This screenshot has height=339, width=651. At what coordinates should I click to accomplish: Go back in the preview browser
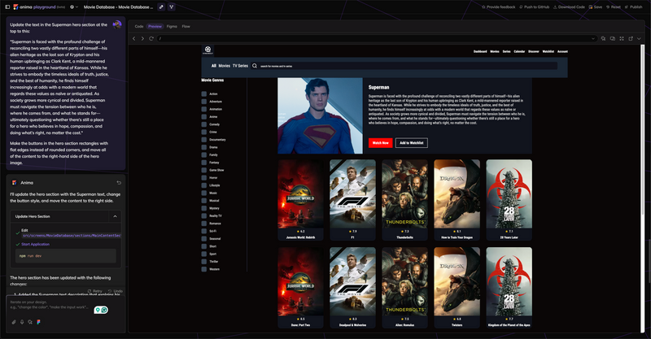[x=133, y=38]
